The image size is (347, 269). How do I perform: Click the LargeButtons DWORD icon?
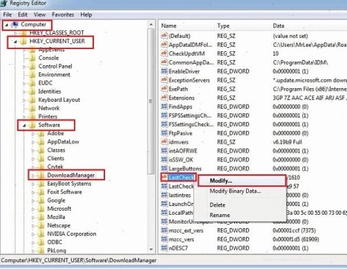[164, 169]
